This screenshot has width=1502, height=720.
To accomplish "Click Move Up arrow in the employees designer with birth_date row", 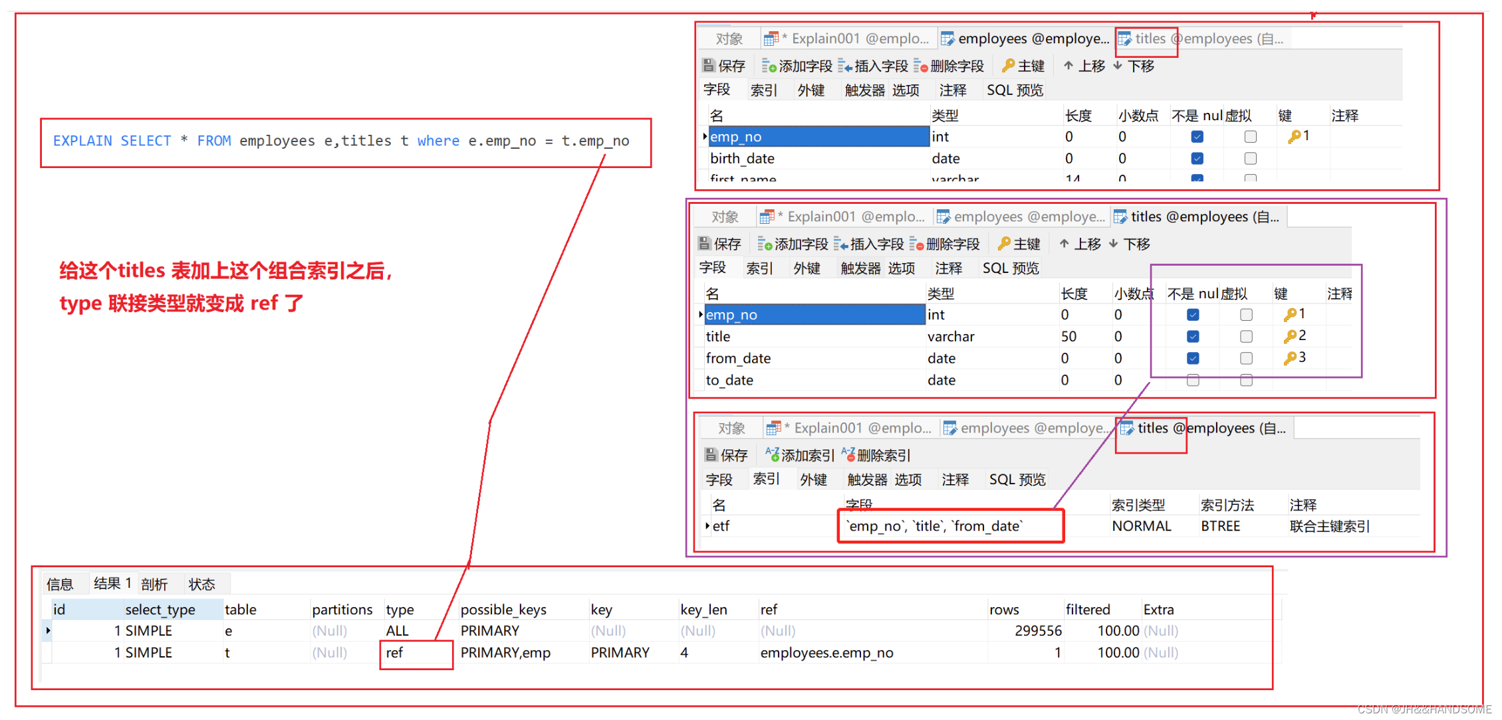I will pyautogui.click(x=1068, y=65).
